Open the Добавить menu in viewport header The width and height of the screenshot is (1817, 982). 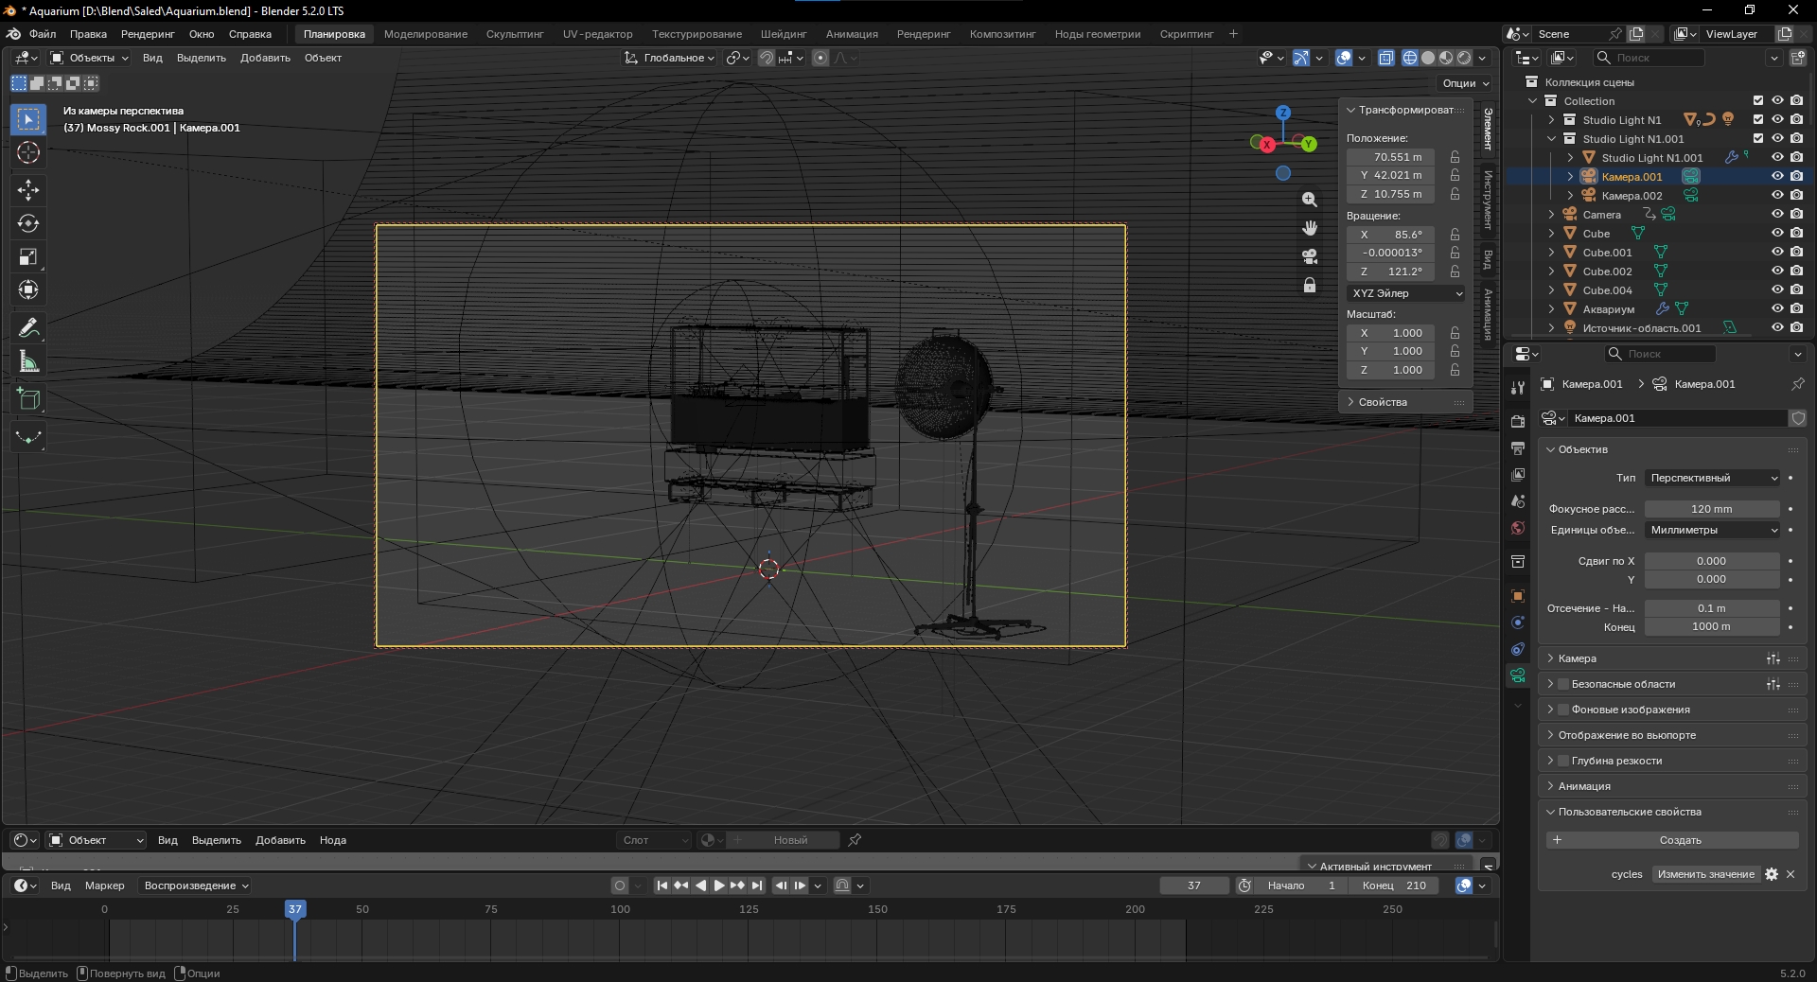click(x=265, y=58)
